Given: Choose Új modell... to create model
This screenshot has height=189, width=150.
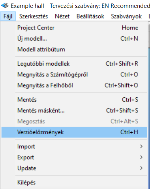Looking at the screenshot, I should (x=74, y=39).
